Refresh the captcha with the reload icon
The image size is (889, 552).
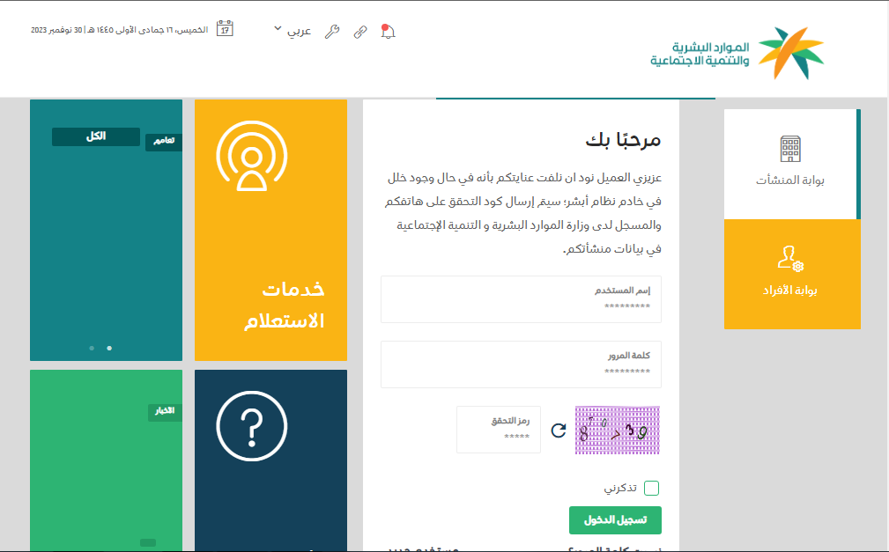pos(558,431)
